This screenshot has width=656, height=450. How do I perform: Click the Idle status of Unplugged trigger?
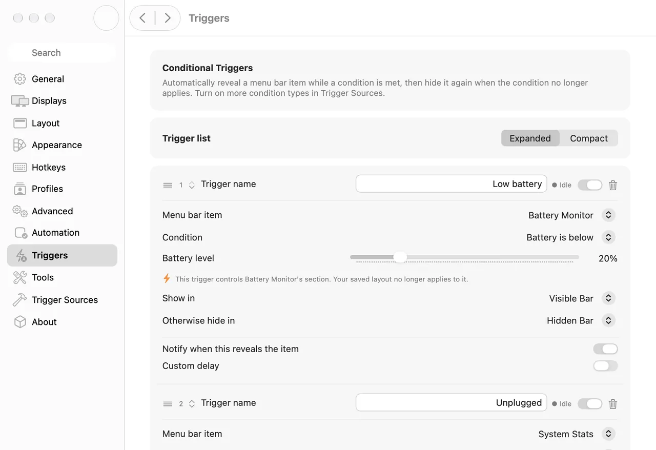point(562,404)
